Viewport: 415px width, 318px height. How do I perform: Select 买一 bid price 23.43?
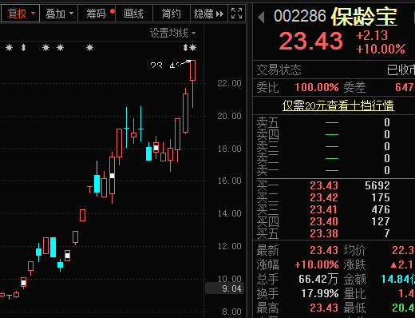click(324, 185)
